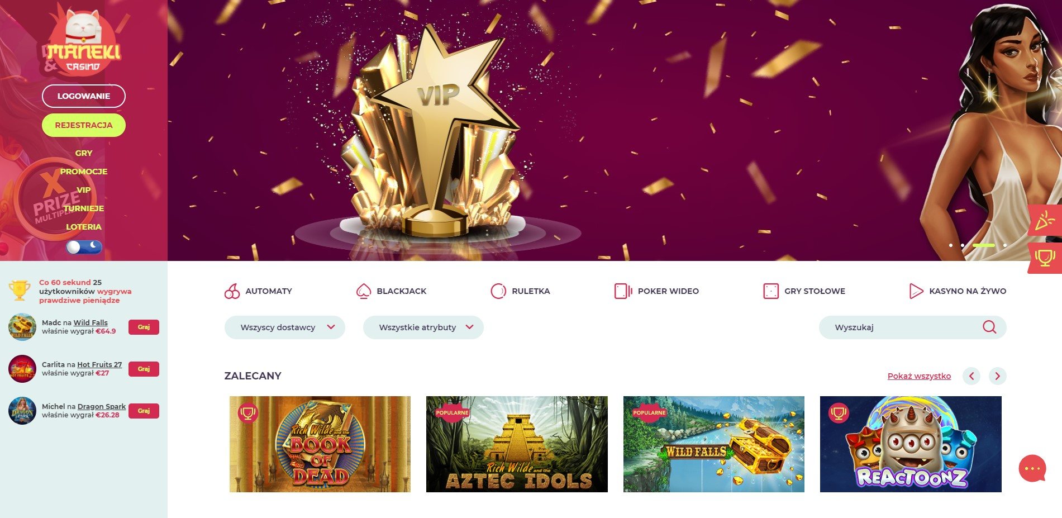Screen dimensions: 1062x518
Task: Open Kasyno na żywo play icon
Action: point(916,291)
